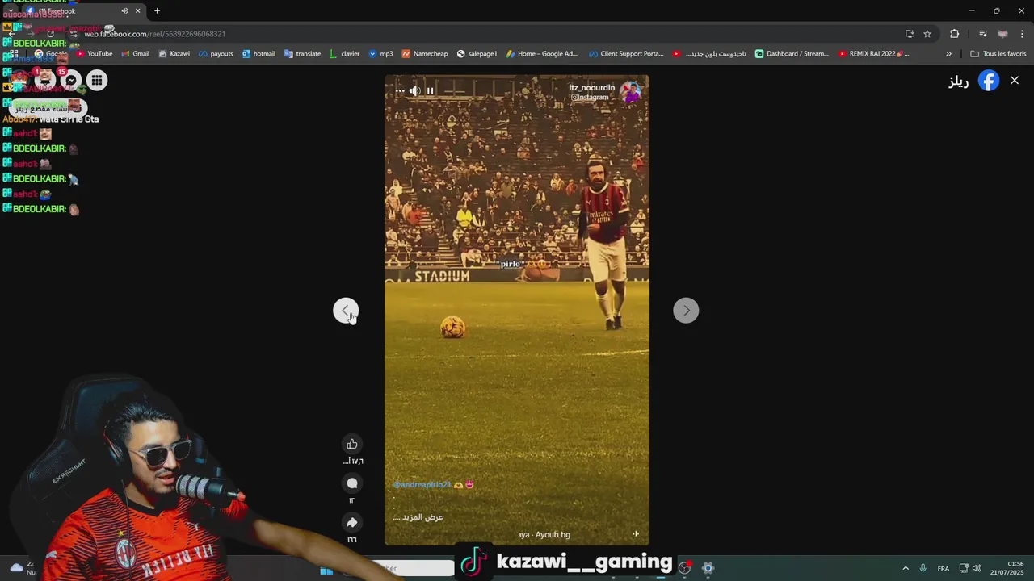The width and height of the screenshot is (1034, 581).
Task: Mute the Facebook tab audio icon
Action: 124,10
